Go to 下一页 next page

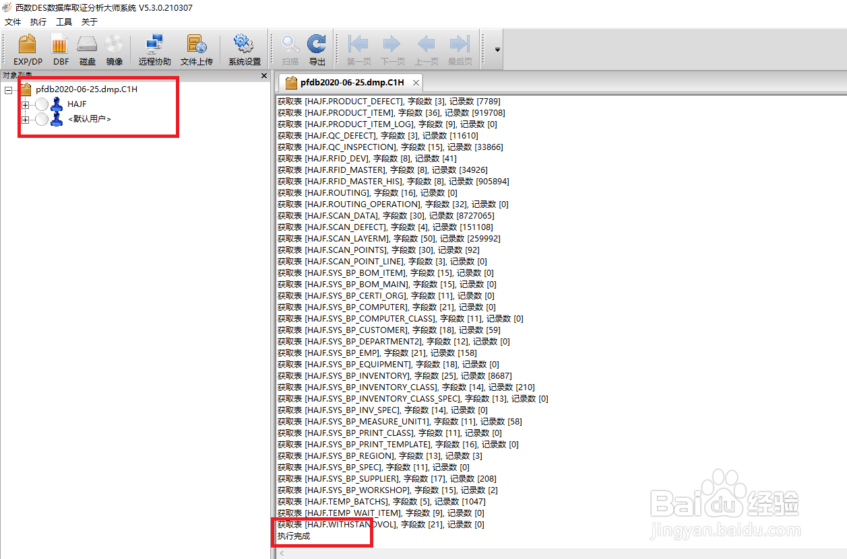click(x=392, y=50)
